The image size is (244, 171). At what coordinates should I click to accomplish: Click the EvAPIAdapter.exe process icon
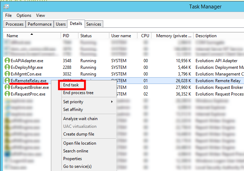click(7, 60)
